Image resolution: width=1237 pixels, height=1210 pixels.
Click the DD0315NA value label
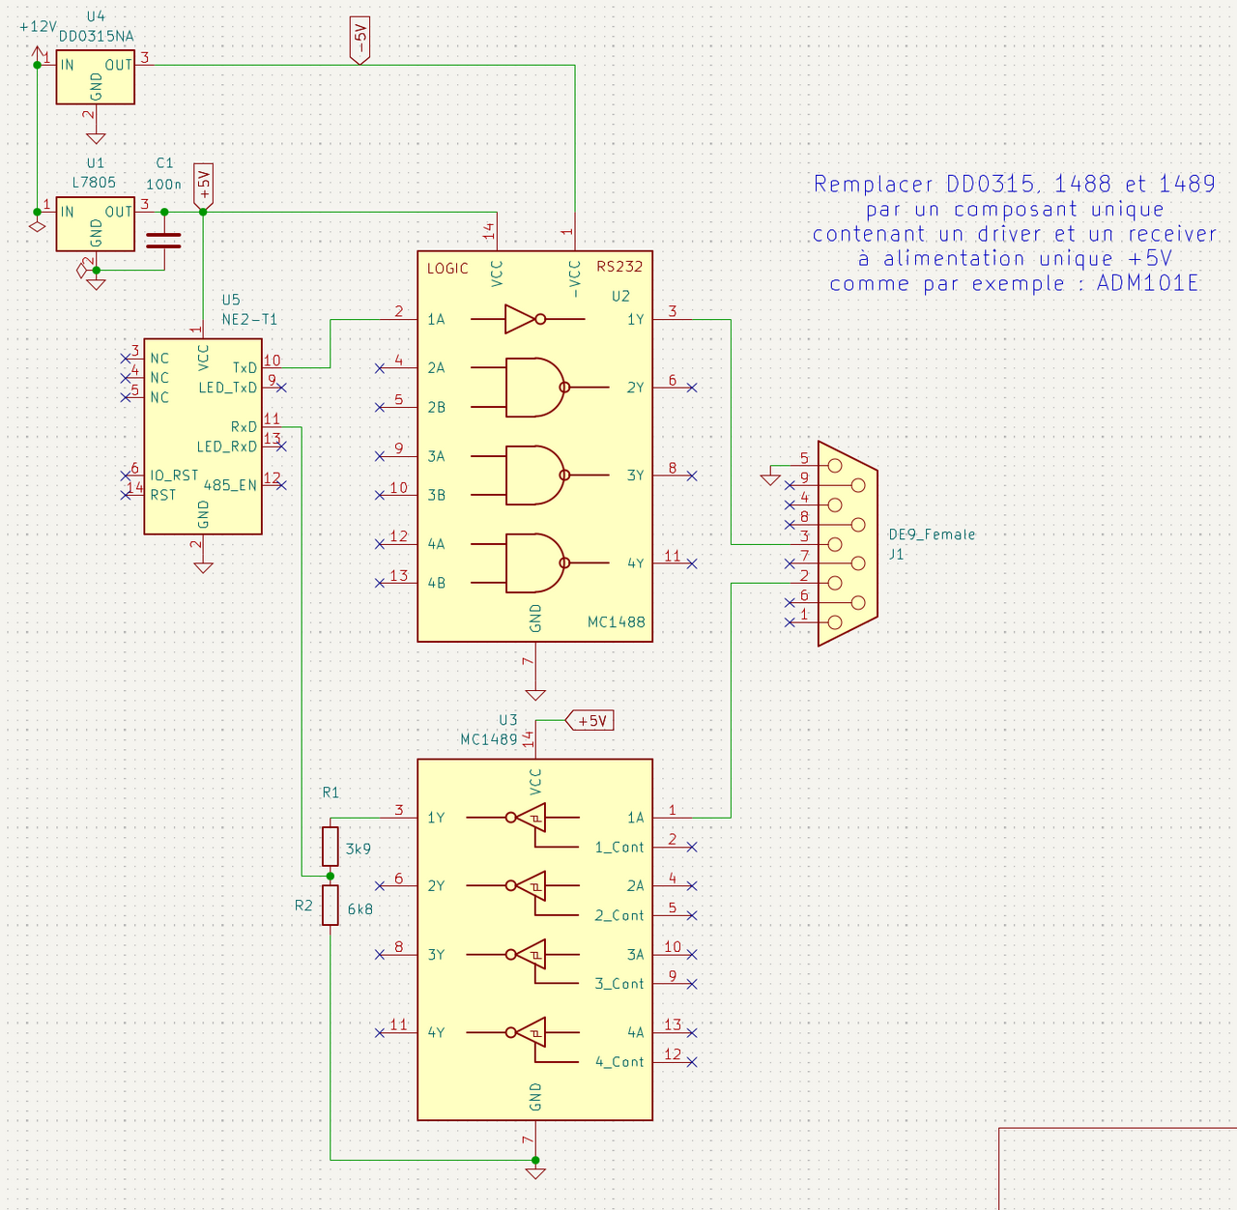(96, 36)
